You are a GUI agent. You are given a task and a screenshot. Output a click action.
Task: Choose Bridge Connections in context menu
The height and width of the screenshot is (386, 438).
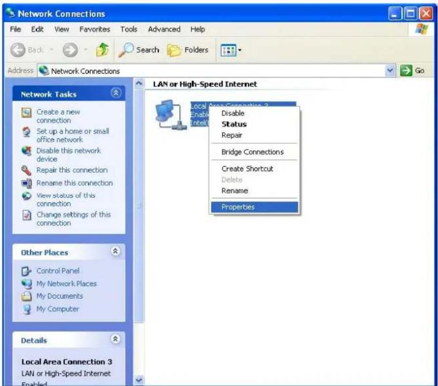click(x=254, y=152)
